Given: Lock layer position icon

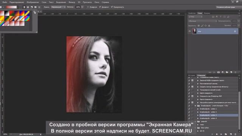Looking at the screenshot, I should tap(206, 26).
